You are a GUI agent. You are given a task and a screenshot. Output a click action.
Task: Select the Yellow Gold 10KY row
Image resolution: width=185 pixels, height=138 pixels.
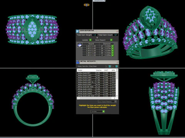[96, 76]
